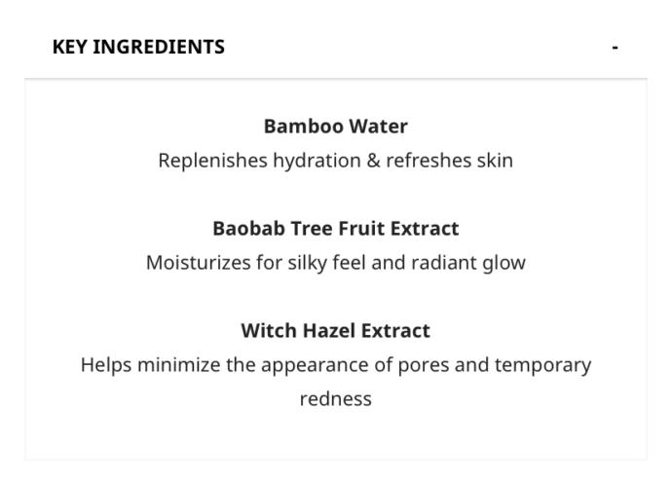Click the word Bamboo in first heading
The width and height of the screenshot is (672, 481).
[304, 127]
